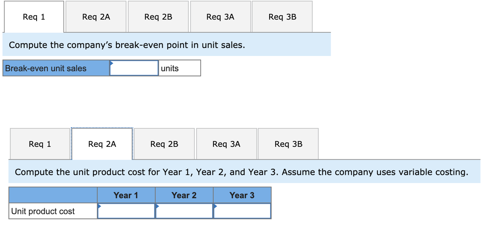Select the Req 1 tab in top panel

tap(33, 16)
